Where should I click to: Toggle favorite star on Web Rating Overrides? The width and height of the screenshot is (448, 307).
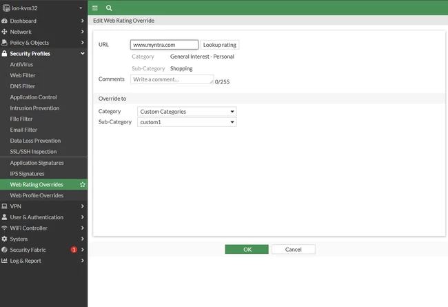[x=83, y=184]
